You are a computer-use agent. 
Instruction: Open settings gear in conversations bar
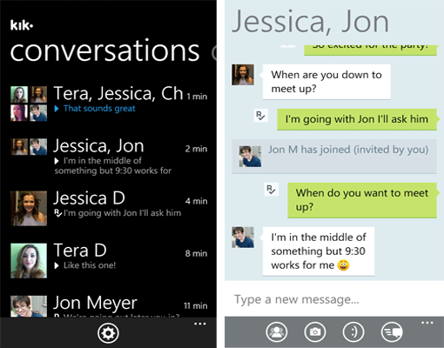[x=108, y=333]
